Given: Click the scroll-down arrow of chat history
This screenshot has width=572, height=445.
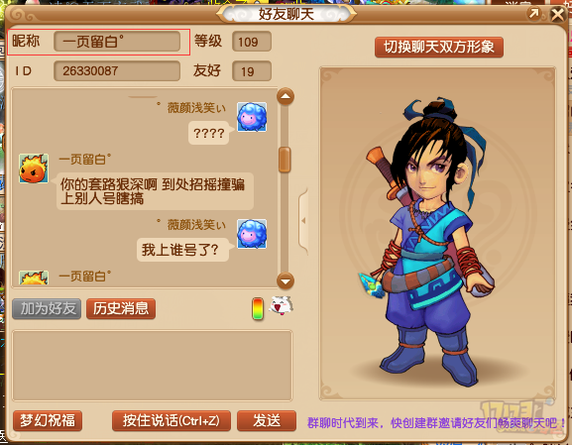Looking at the screenshot, I should coord(286,281).
